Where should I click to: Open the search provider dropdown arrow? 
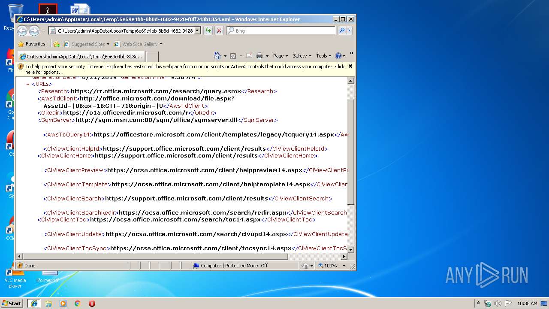coord(350,31)
